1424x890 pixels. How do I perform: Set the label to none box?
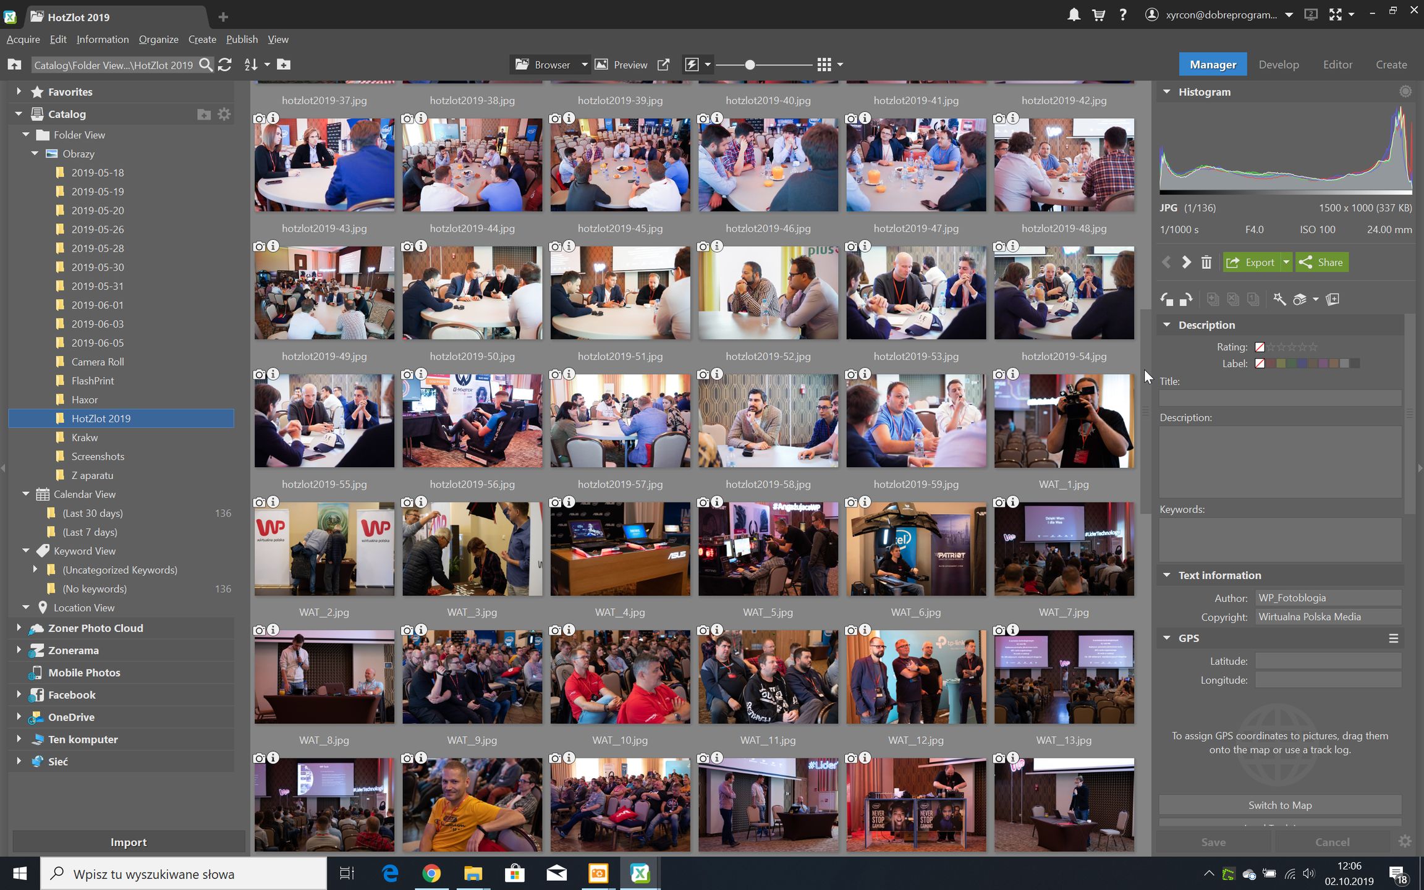tap(1260, 364)
